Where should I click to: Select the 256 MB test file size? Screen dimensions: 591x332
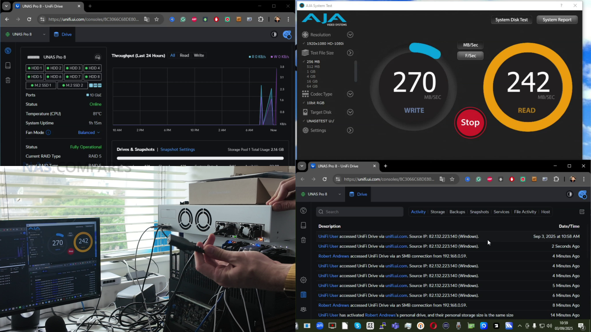[x=313, y=62]
